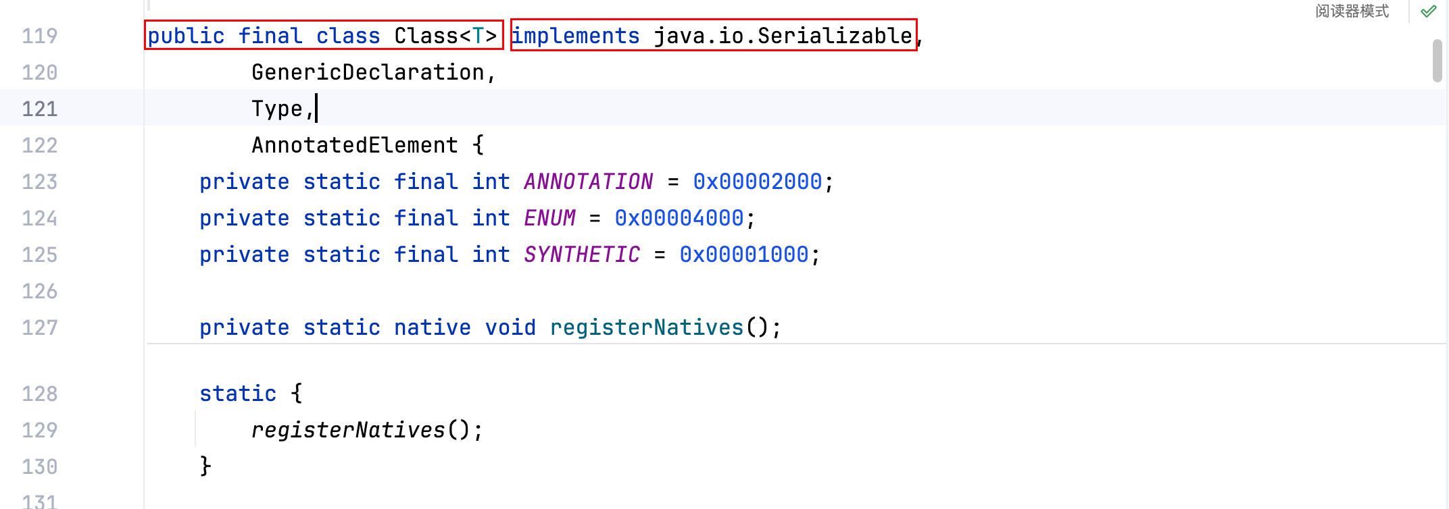Click the GenericDeclaration interface name
Image resolution: width=1449 pixels, height=509 pixels.
click(368, 72)
